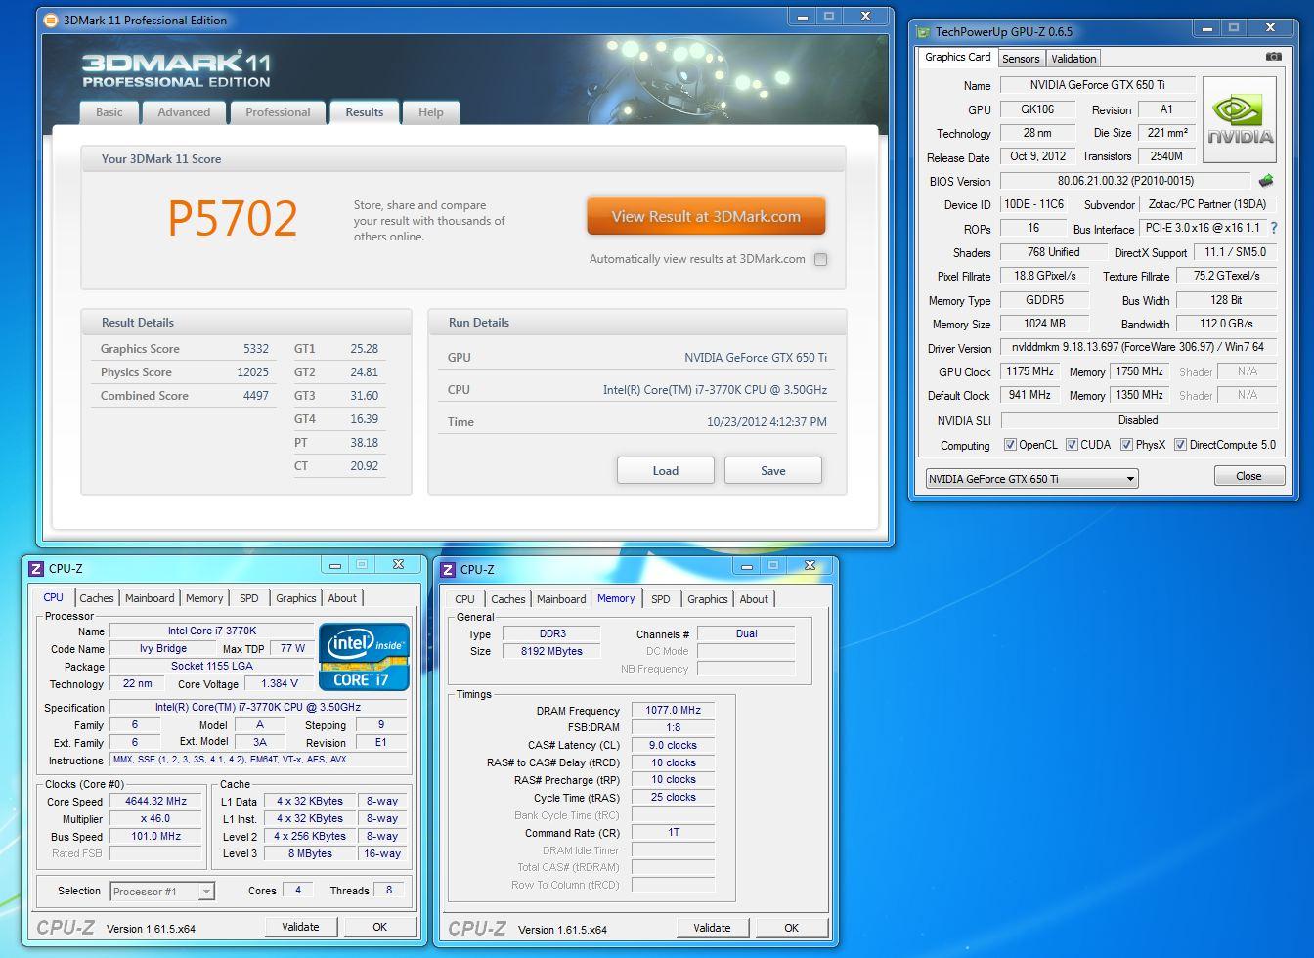
Task: Click the Graphics Score value 5332
Action: (256, 349)
